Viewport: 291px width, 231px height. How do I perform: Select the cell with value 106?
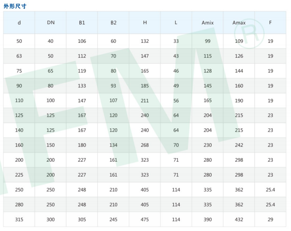pos(82,41)
